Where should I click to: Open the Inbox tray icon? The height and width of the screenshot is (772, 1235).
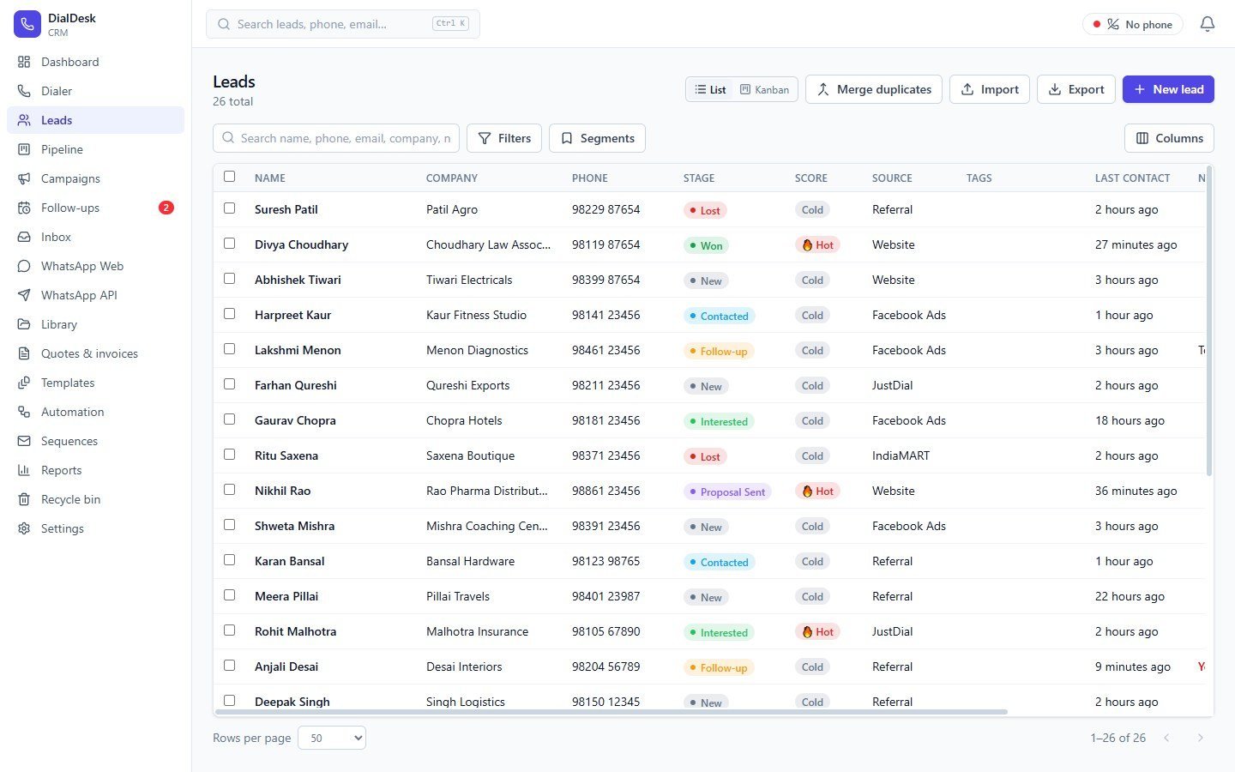pos(24,237)
